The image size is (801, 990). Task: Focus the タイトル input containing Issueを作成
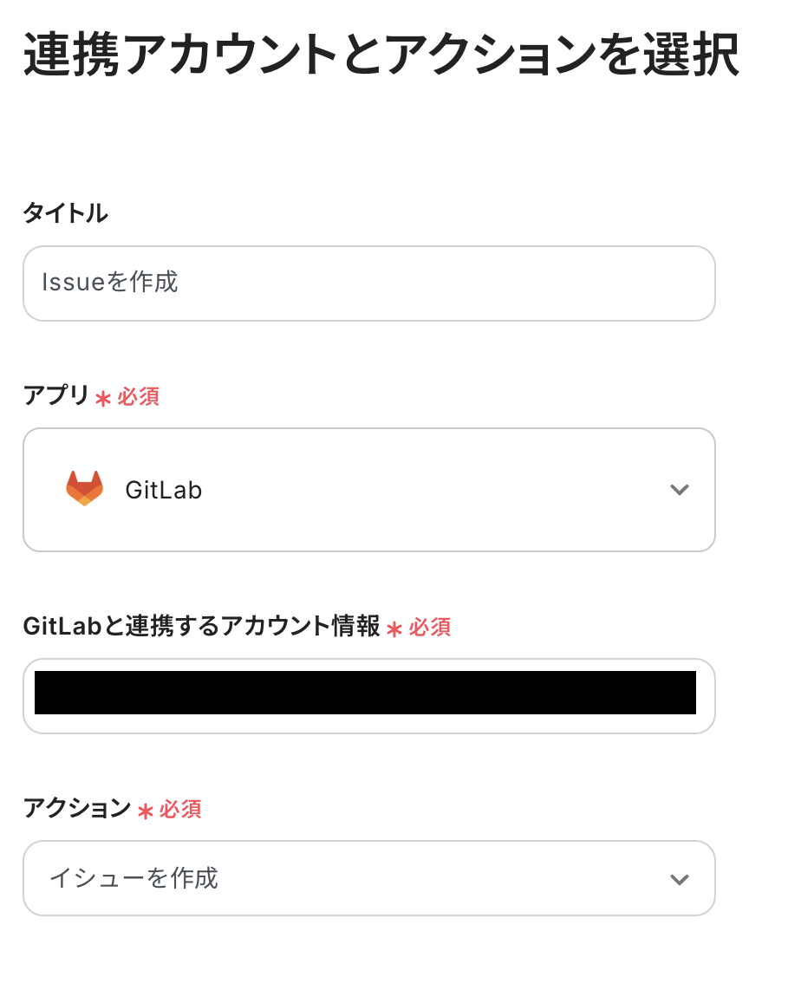[110, 283]
